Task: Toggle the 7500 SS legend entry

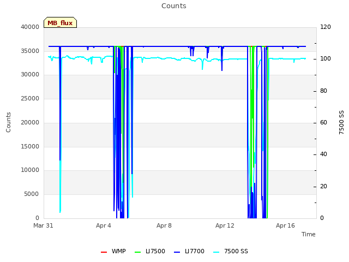Action: click(230, 251)
